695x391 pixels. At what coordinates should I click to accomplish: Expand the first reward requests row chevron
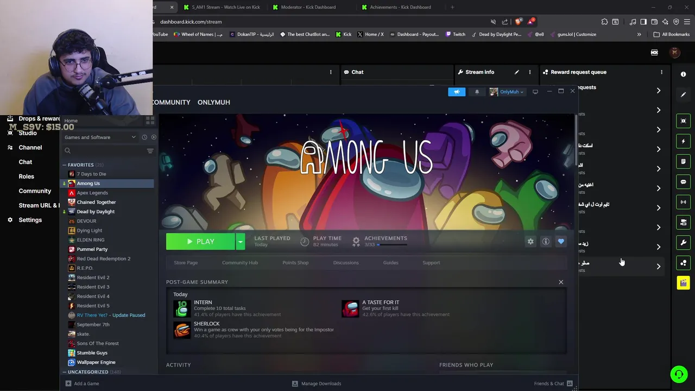[659, 91]
